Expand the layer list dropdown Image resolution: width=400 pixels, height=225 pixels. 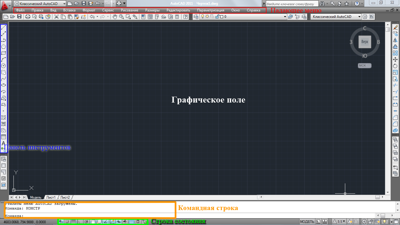pos(285,17)
